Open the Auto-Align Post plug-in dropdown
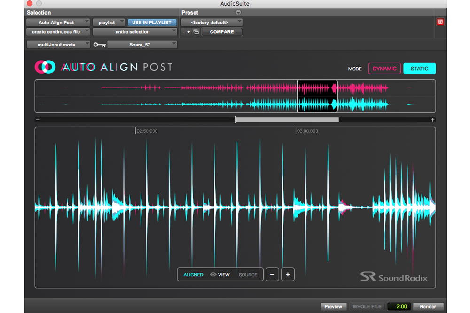Image resolution: width=470 pixels, height=313 pixels. coord(57,23)
